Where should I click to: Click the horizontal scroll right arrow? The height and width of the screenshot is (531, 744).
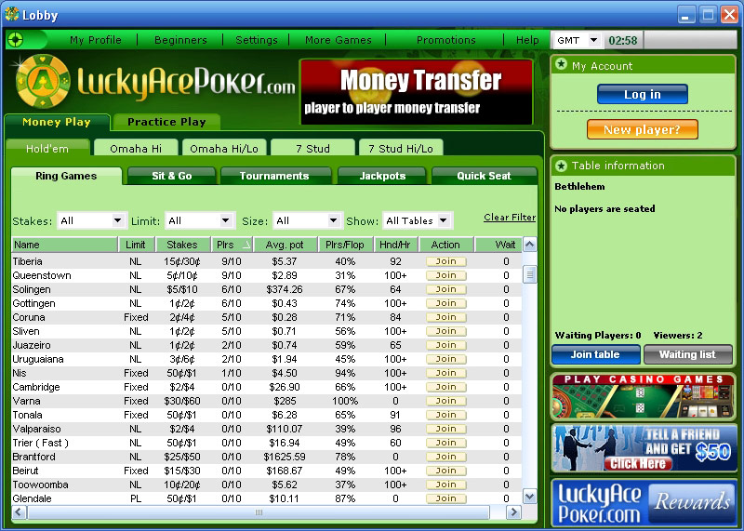click(x=513, y=512)
